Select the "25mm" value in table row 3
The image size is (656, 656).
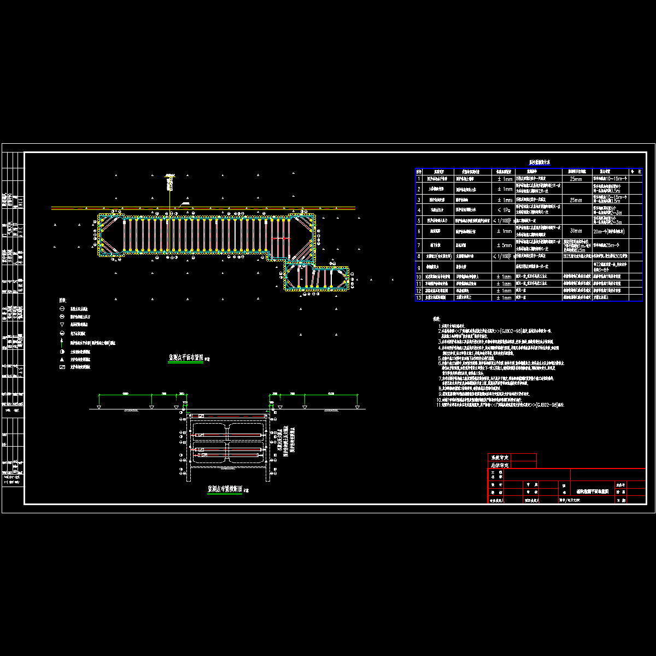coord(576,200)
